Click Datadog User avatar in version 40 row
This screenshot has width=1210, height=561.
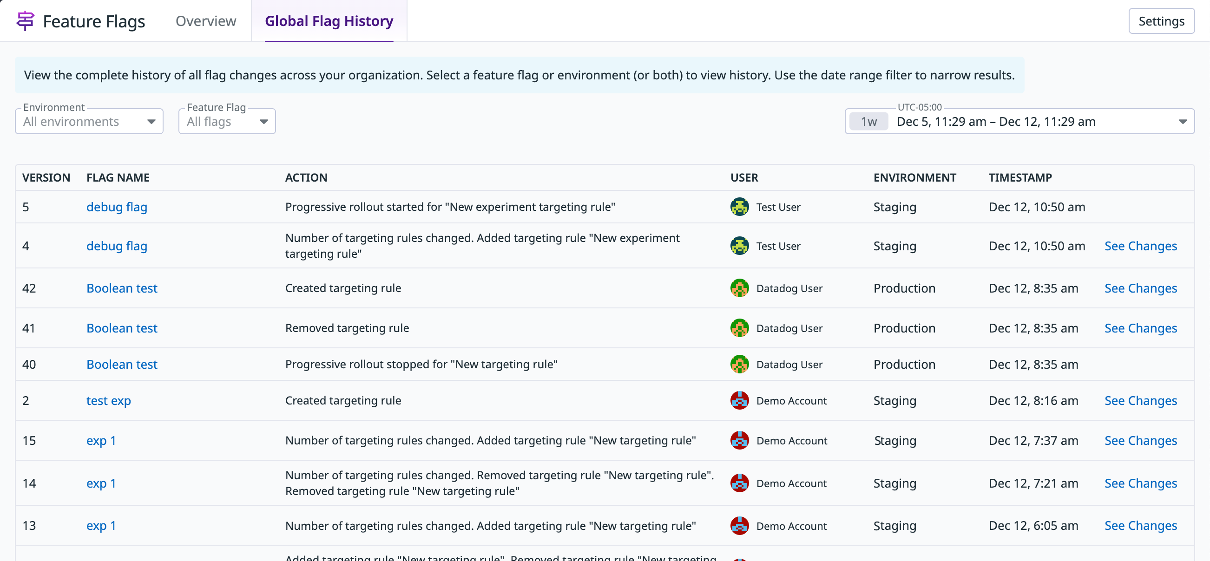point(739,364)
